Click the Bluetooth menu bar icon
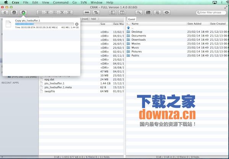The height and width of the screenshot is (159, 229). pos(221,3)
